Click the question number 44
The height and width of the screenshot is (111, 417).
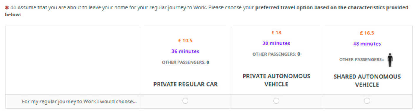13,8
